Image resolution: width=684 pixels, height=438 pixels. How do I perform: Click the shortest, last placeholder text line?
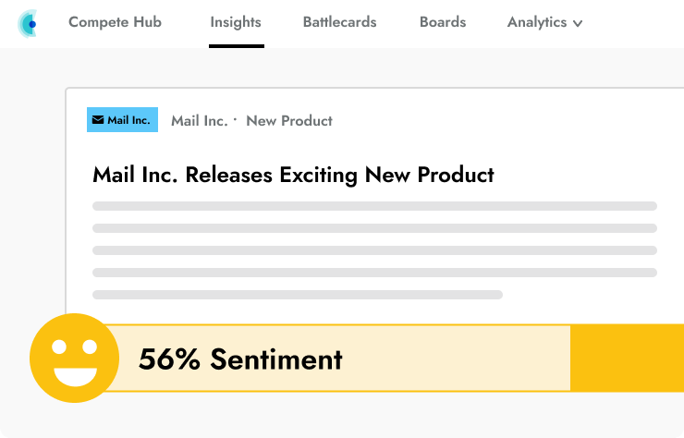[297, 295]
